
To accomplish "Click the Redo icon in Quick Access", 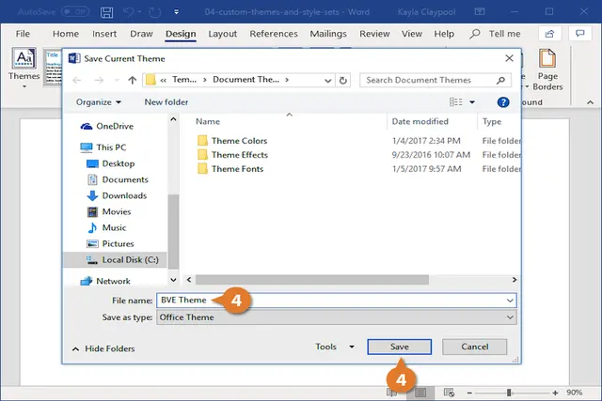I will (x=154, y=12).
